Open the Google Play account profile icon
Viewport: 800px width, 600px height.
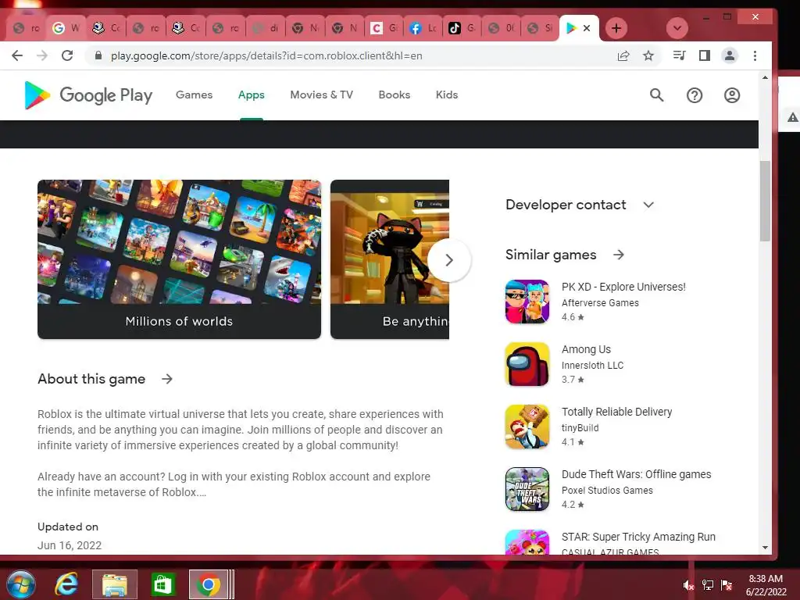[x=731, y=95]
